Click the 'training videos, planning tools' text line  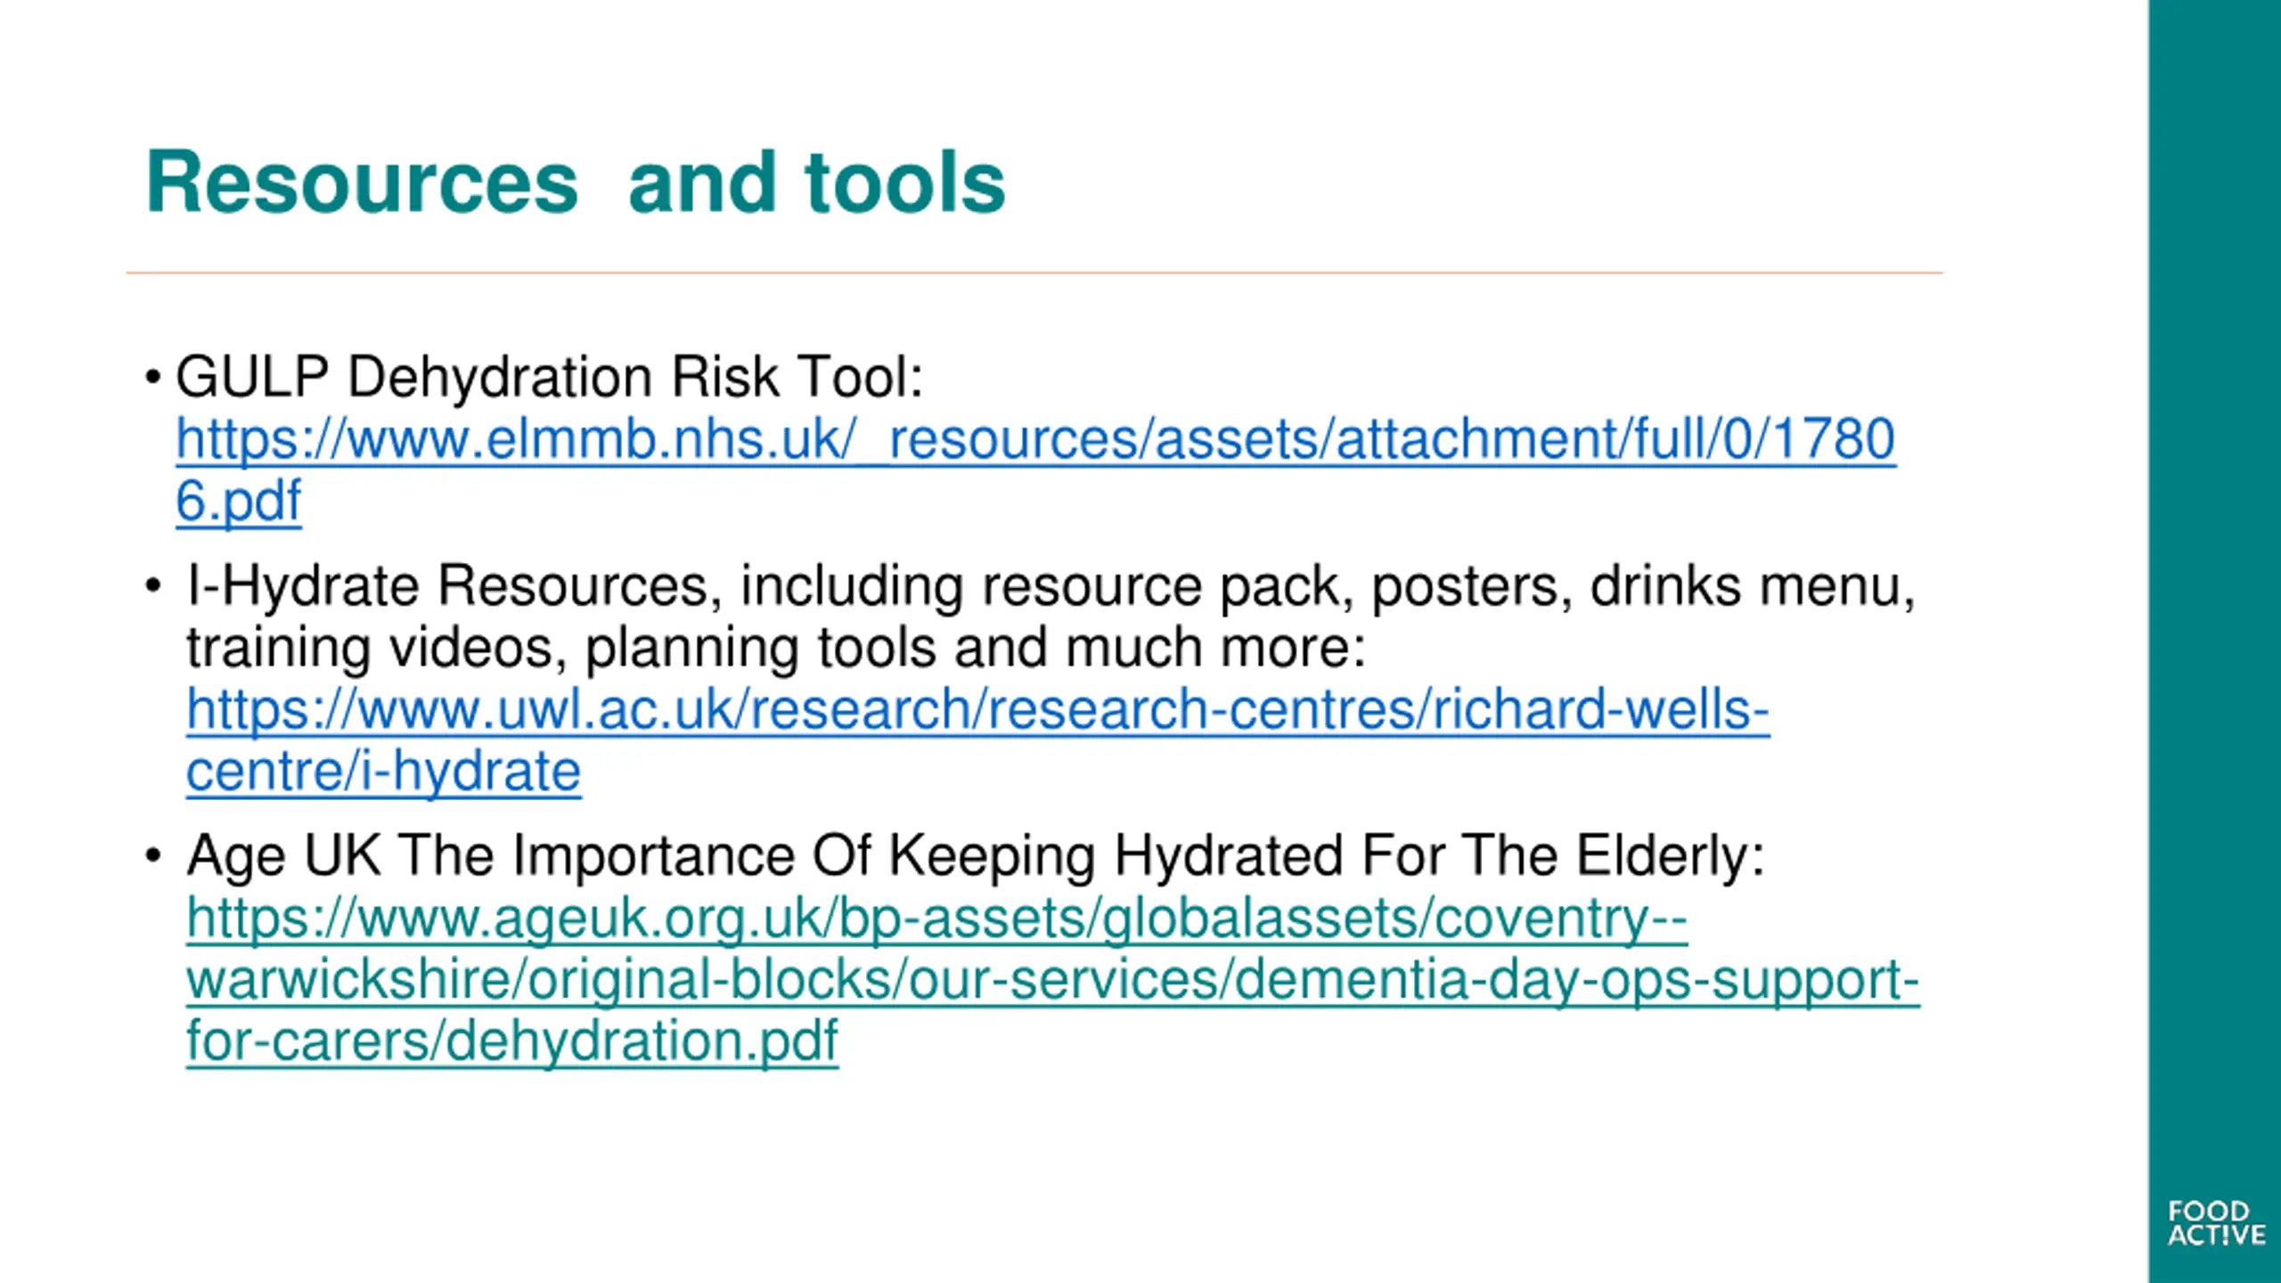pyautogui.click(x=775, y=647)
